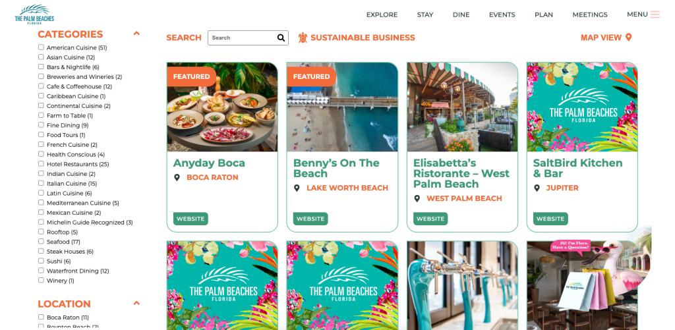The width and height of the screenshot is (675, 330).
Task: Open the Events navigation menu
Action: click(502, 14)
